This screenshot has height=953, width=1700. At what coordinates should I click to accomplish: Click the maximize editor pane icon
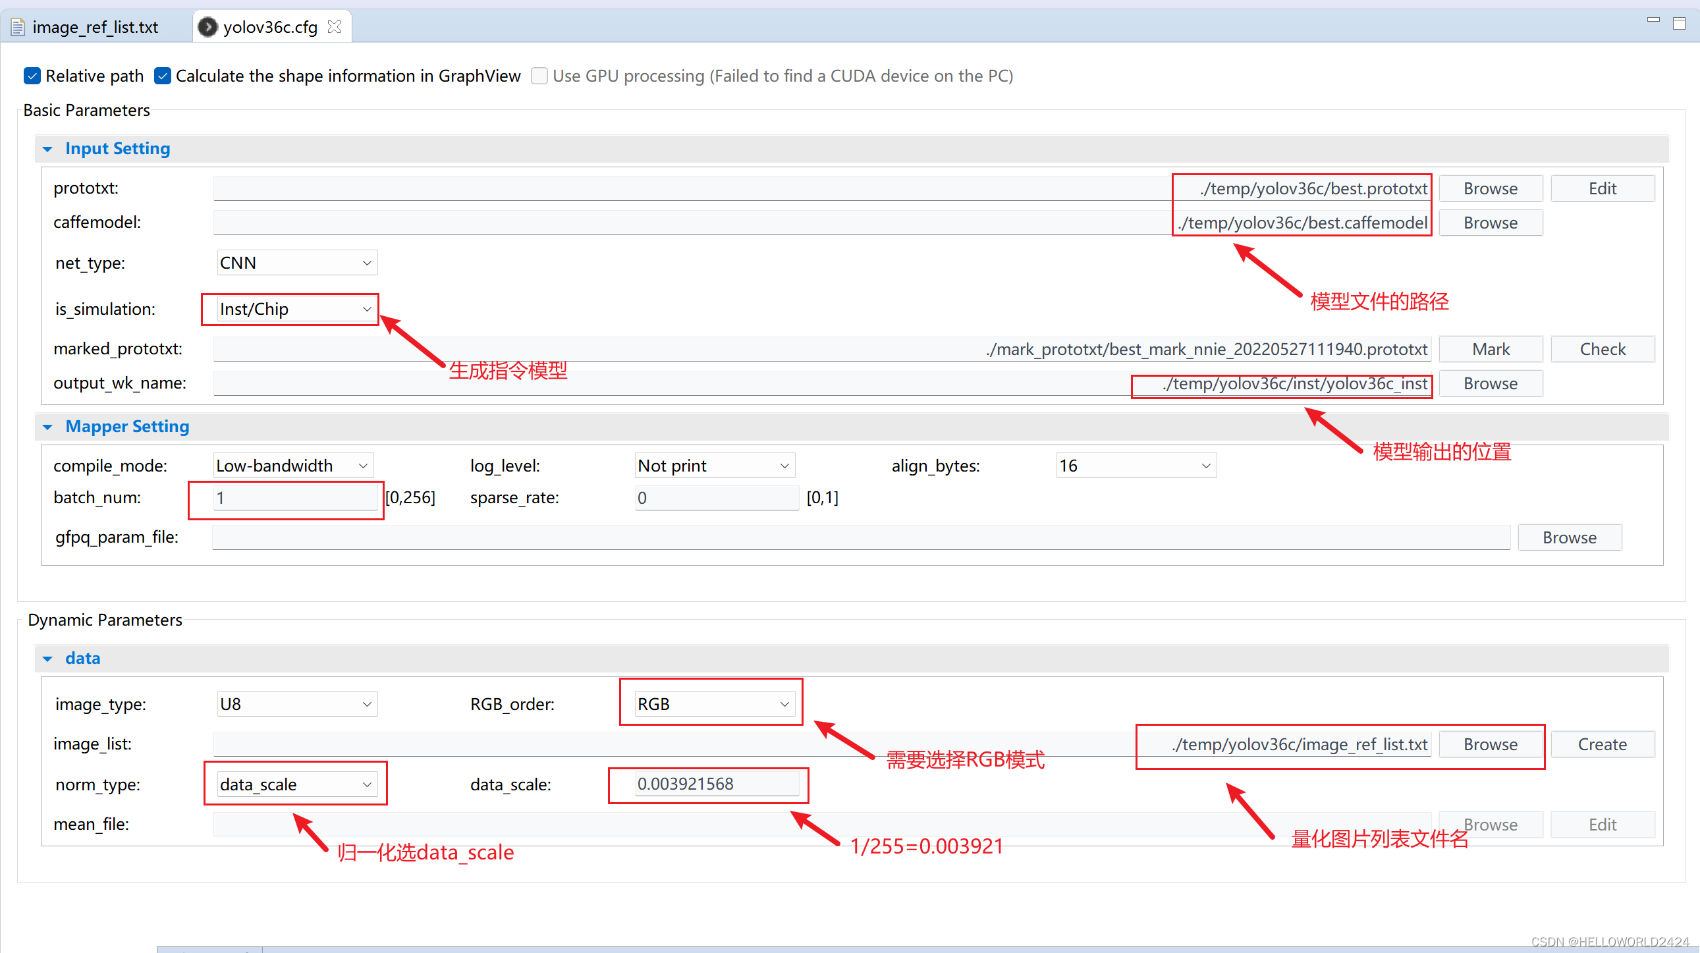pos(1679,24)
